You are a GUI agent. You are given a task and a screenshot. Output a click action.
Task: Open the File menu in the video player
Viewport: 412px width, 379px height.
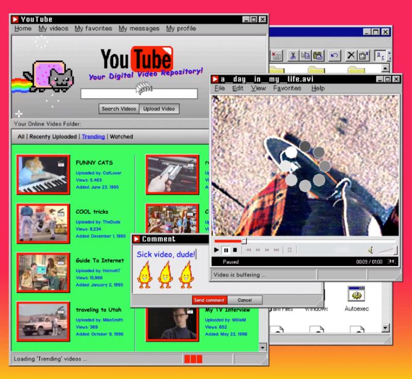220,88
